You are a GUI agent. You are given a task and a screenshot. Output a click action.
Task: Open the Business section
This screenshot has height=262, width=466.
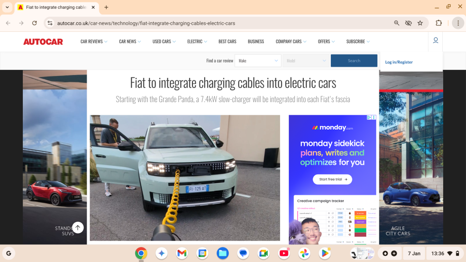click(x=256, y=41)
